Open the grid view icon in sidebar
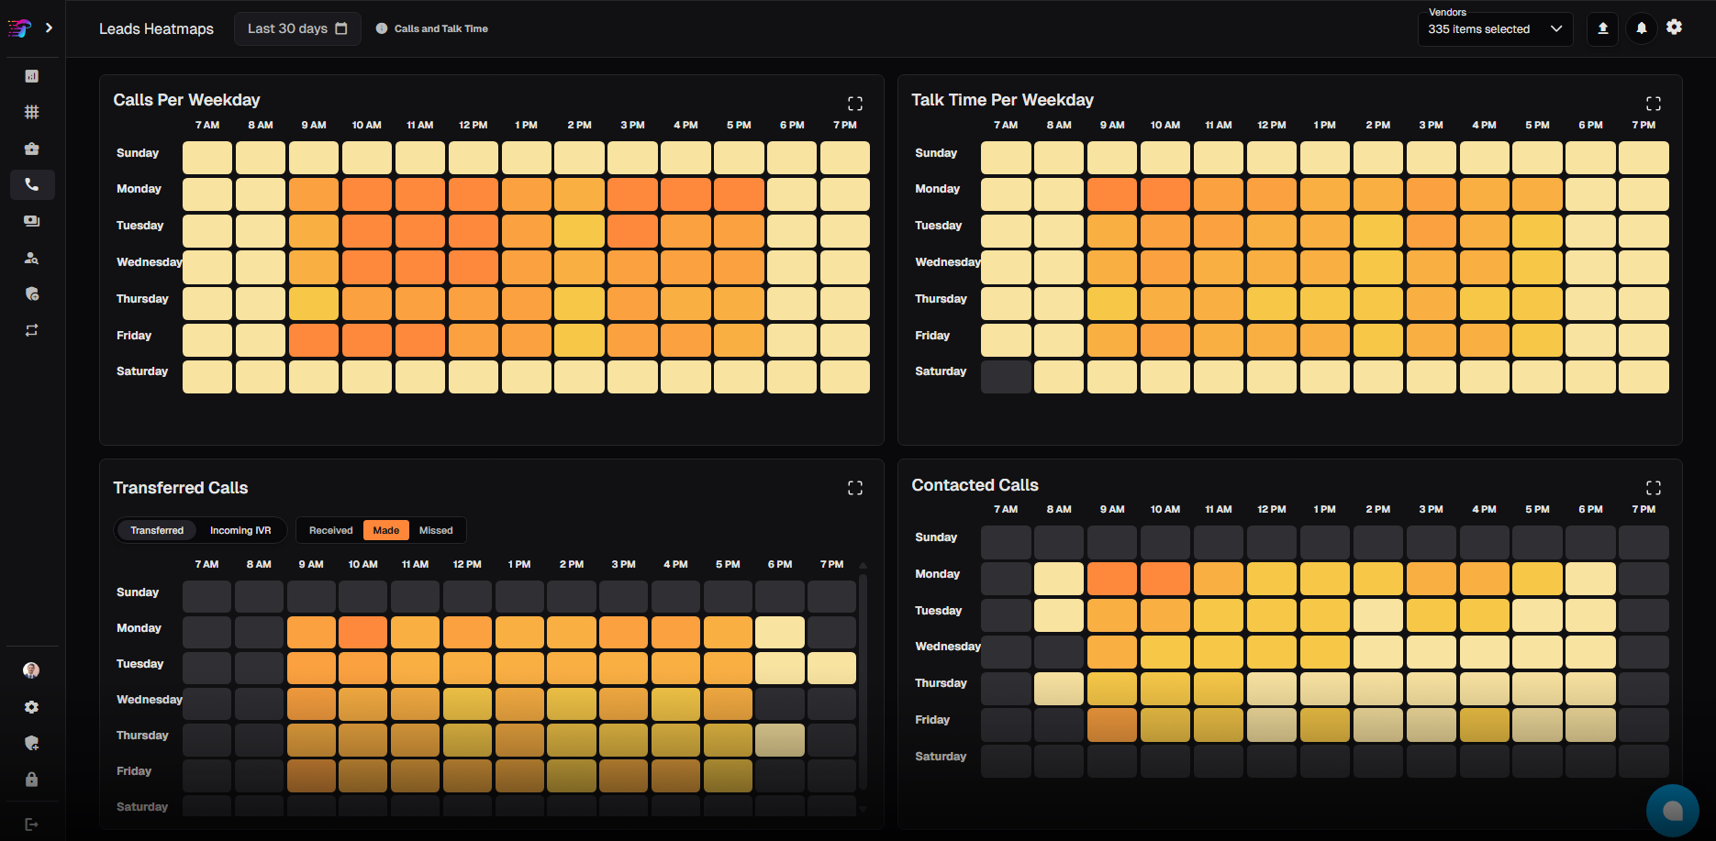 click(32, 112)
